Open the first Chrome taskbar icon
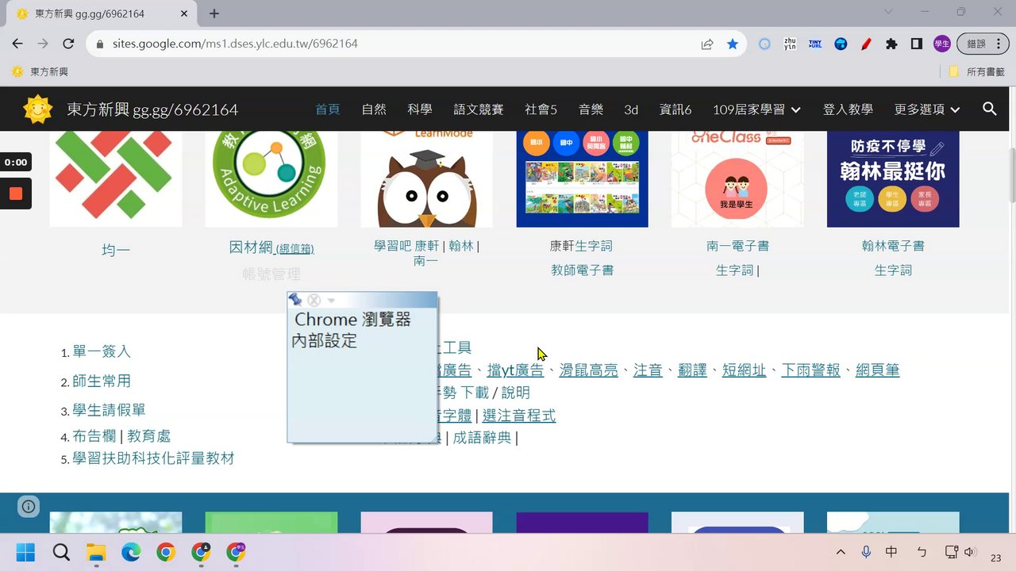1016x571 pixels. pyautogui.click(x=166, y=553)
